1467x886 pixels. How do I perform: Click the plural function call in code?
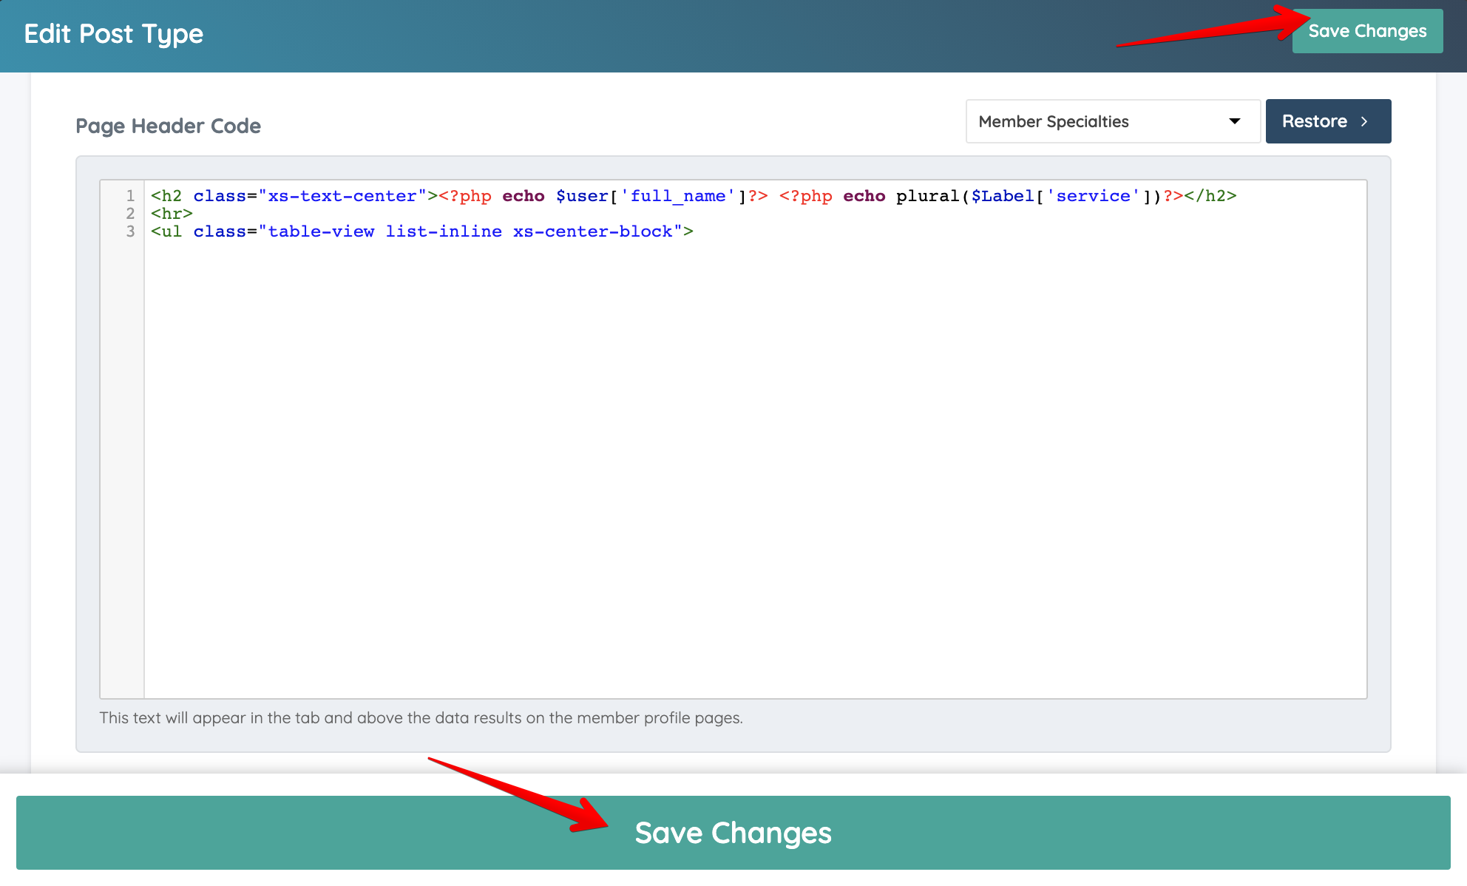[x=927, y=196]
